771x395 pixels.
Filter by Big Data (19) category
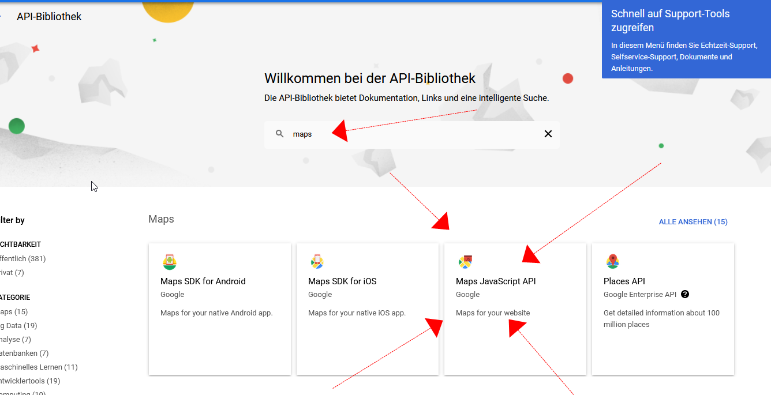pos(18,326)
